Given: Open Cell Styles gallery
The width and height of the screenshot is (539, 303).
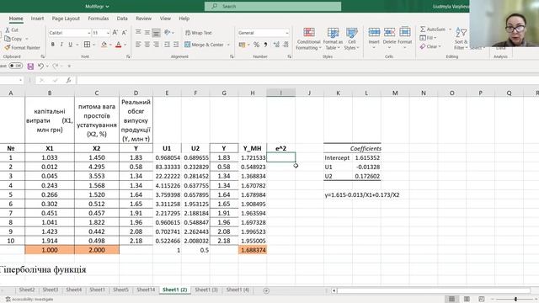Looking at the screenshot, I should coord(352,39).
